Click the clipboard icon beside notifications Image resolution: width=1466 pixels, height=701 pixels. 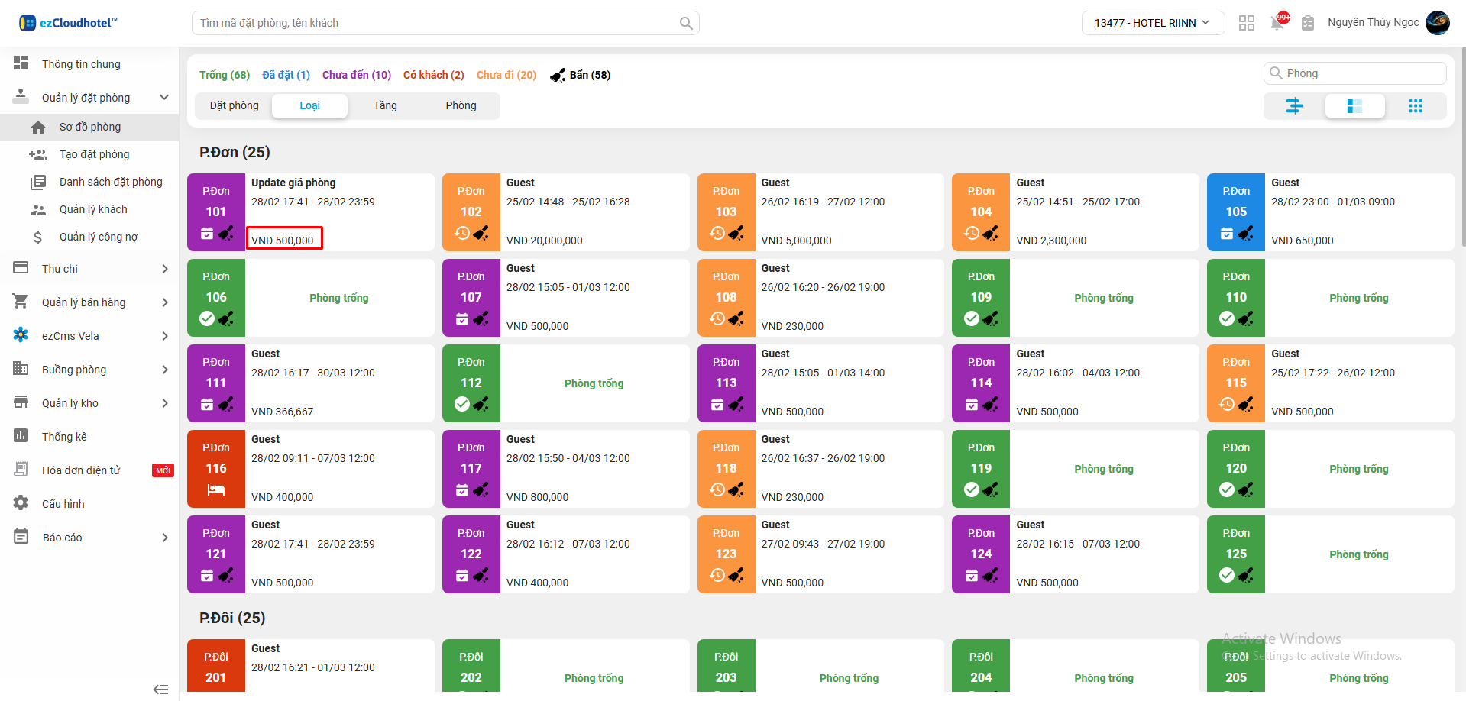(1308, 23)
